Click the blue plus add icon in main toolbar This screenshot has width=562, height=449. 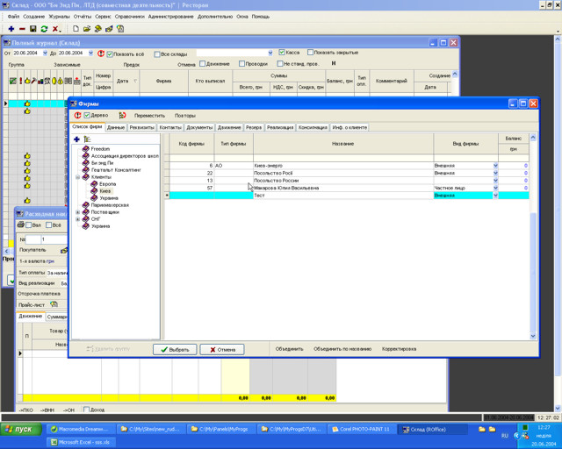tap(11, 29)
